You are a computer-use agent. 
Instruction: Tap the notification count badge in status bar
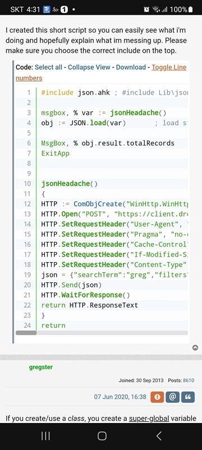coord(65,10)
